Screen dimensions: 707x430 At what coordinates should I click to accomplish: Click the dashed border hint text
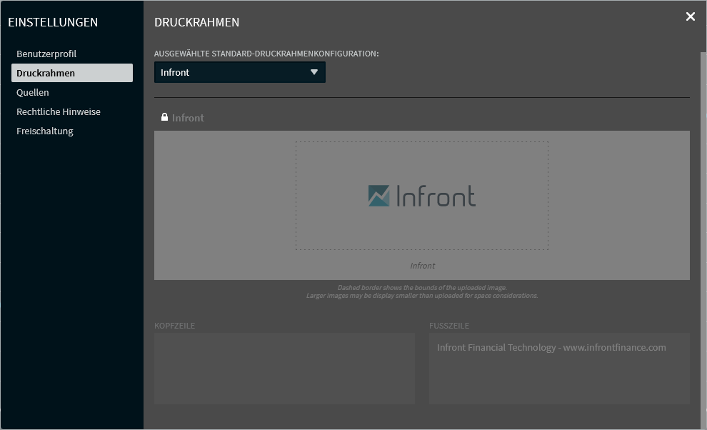[x=422, y=291]
